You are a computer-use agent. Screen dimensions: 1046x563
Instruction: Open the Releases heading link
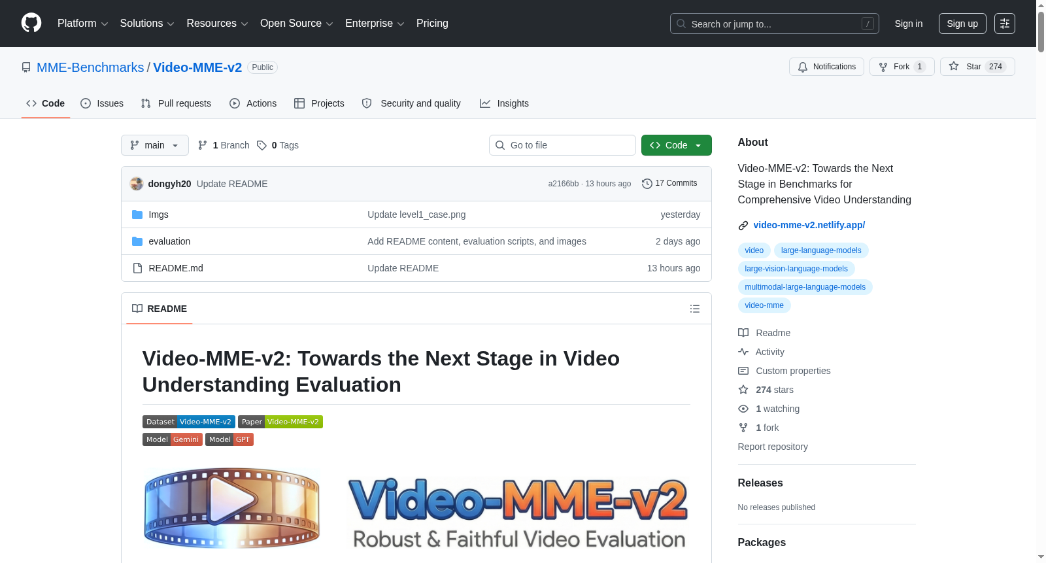(x=760, y=483)
